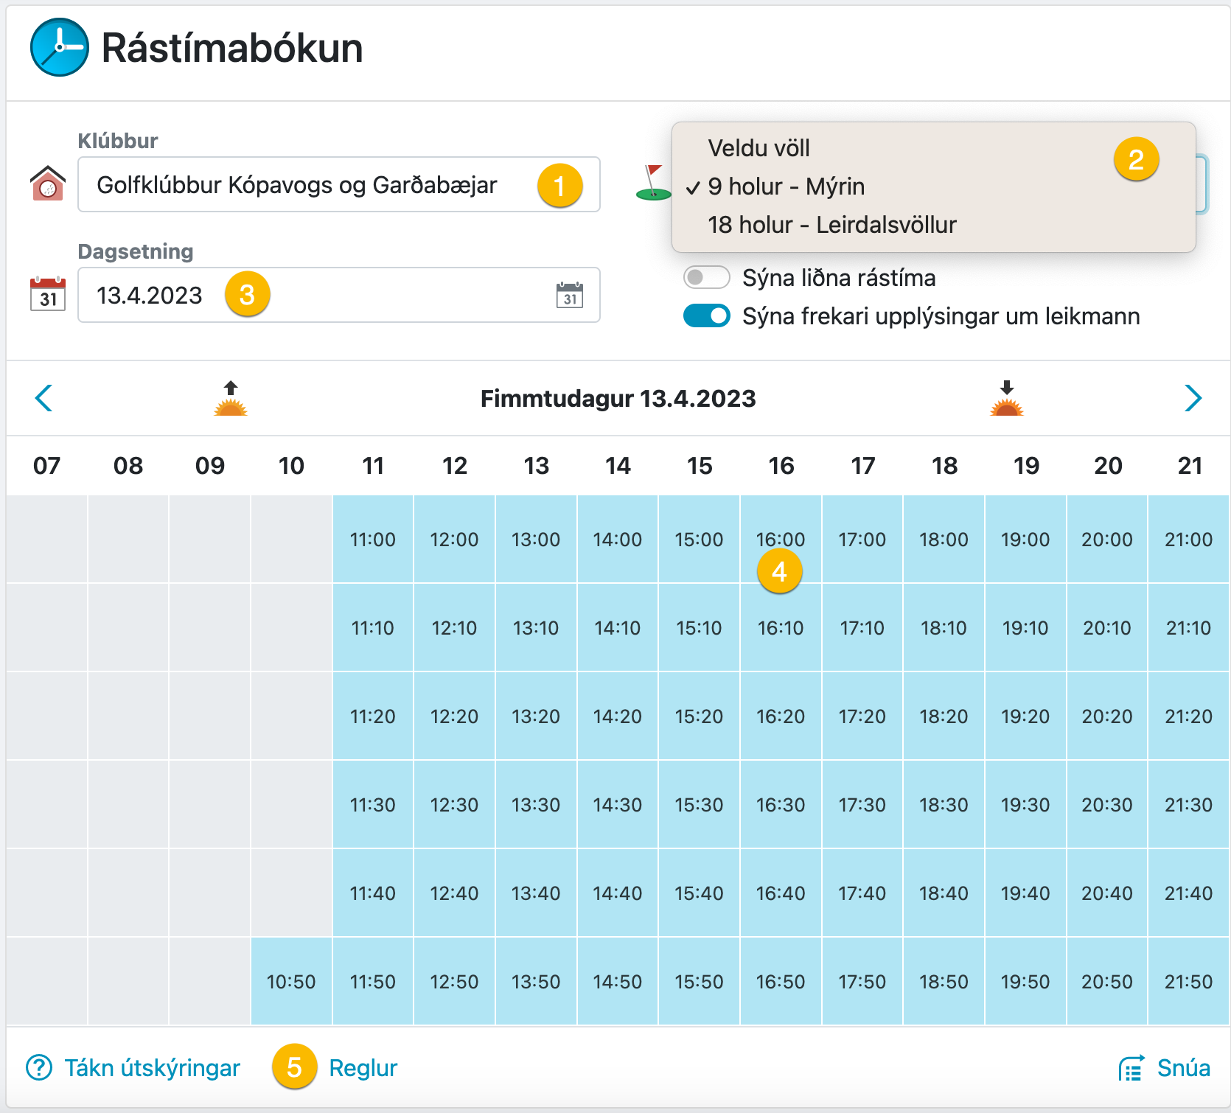The image size is (1231, 1113).
Task: Disable Sýna frekari upplýsingar um leikmann switch
Action: click(706, 315)
